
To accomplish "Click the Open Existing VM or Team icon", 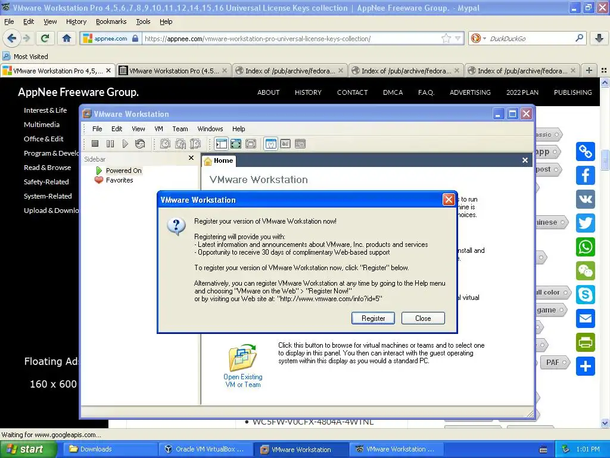I will tap(243, 358).
